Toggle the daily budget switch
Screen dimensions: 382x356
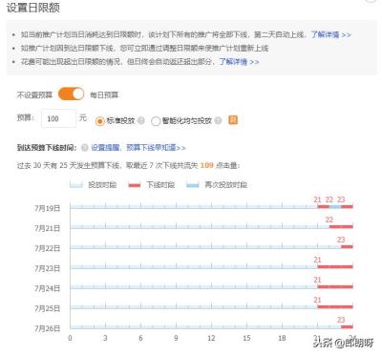coord(71,94)
